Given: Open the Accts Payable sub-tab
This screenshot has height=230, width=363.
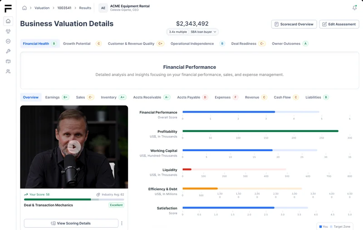Looking at the screenshot, I should (x=192, y=97).
